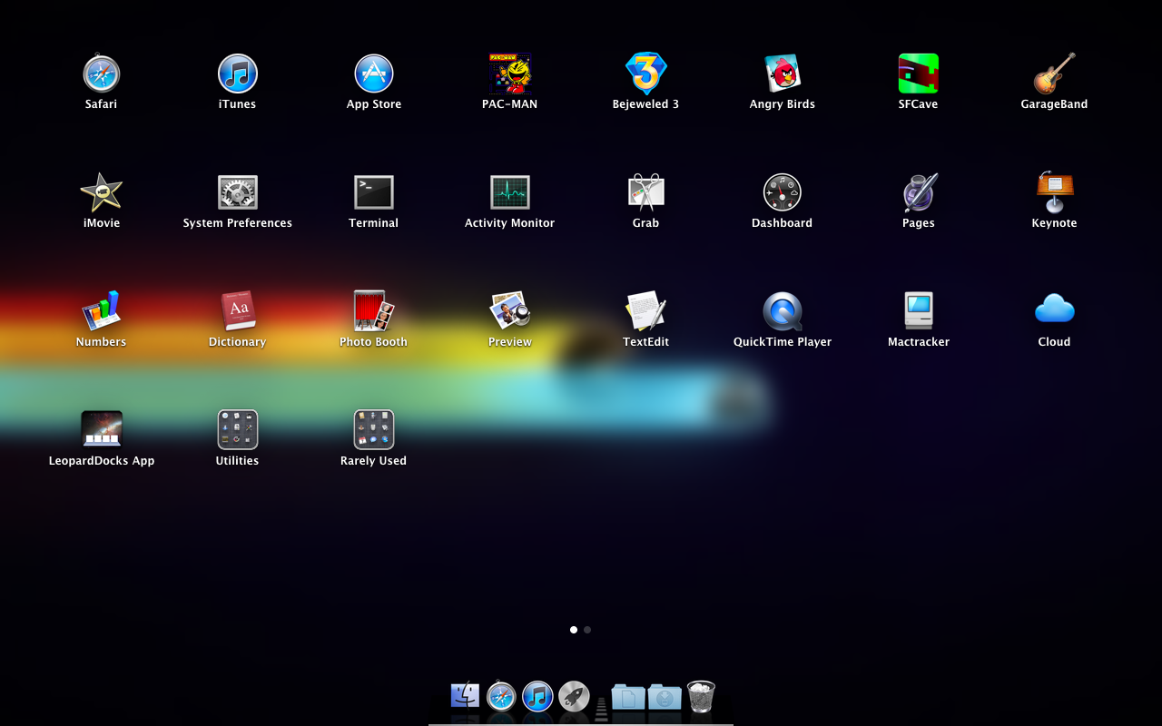1162x726 pixels.
Task: Launch iMovie
Action: click(x=102, y=192)
